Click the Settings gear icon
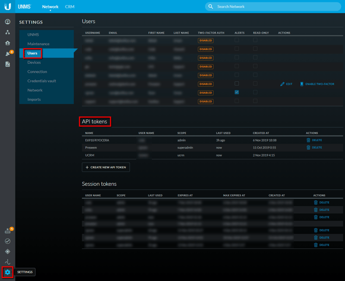Screen dimensions: 345x281 point(8,272)
